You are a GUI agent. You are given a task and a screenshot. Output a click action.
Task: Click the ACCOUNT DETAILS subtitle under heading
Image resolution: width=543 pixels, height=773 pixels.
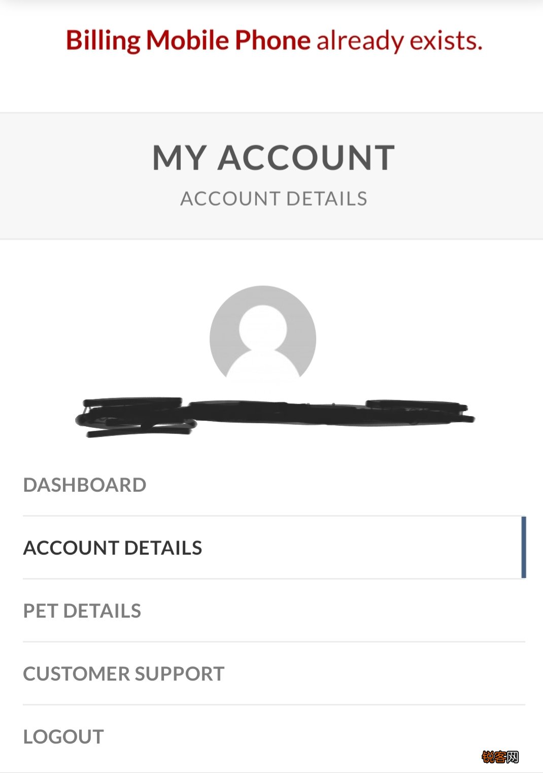pyautogui.click(x=274, y=198)
